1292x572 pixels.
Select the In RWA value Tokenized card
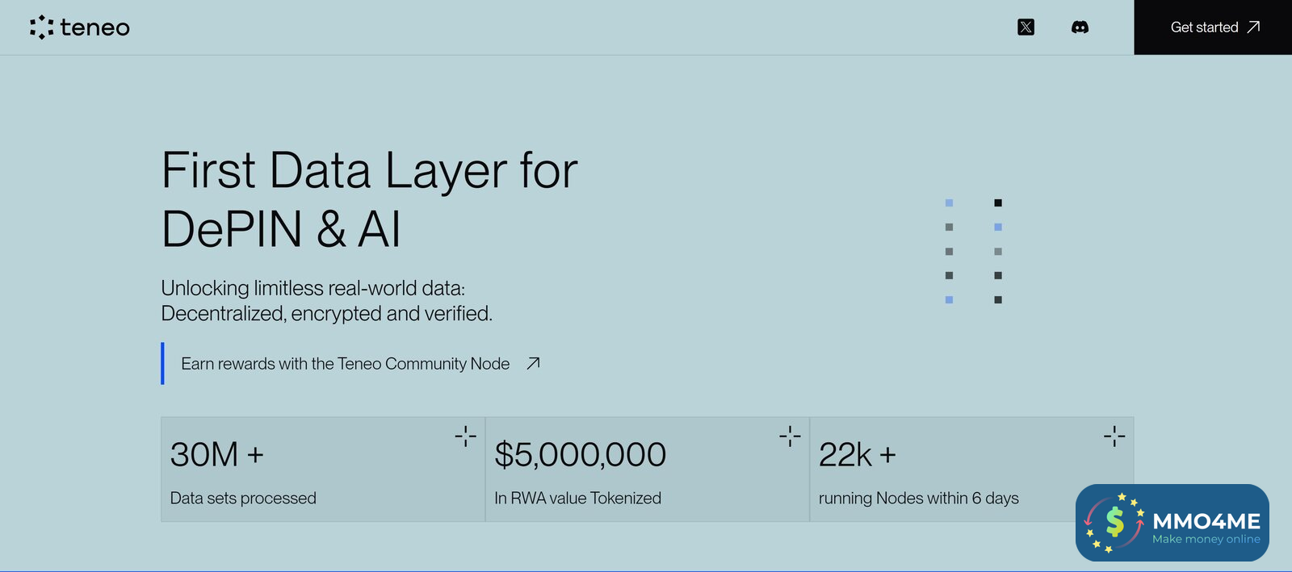[647, 470]
